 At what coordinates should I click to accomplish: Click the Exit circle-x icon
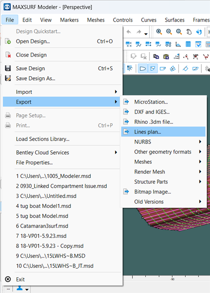pos(8,279)
